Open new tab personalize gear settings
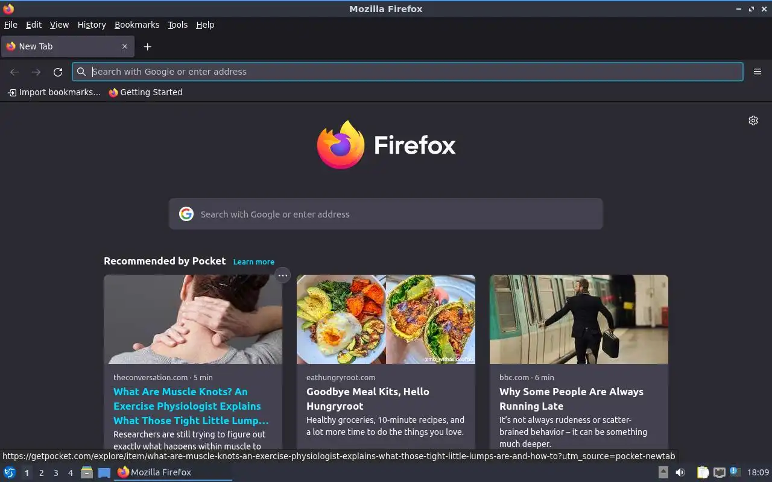772x482 pixels. click(753, 120)
